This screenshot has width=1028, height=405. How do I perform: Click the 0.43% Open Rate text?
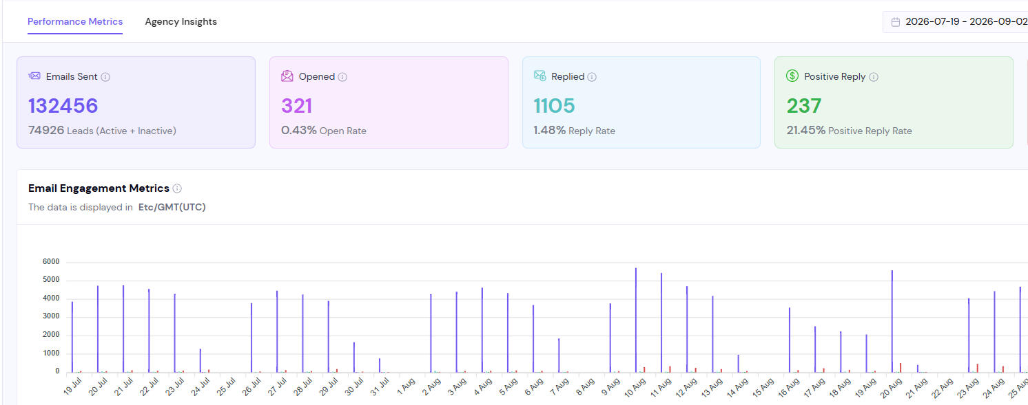tap(324, 131)
